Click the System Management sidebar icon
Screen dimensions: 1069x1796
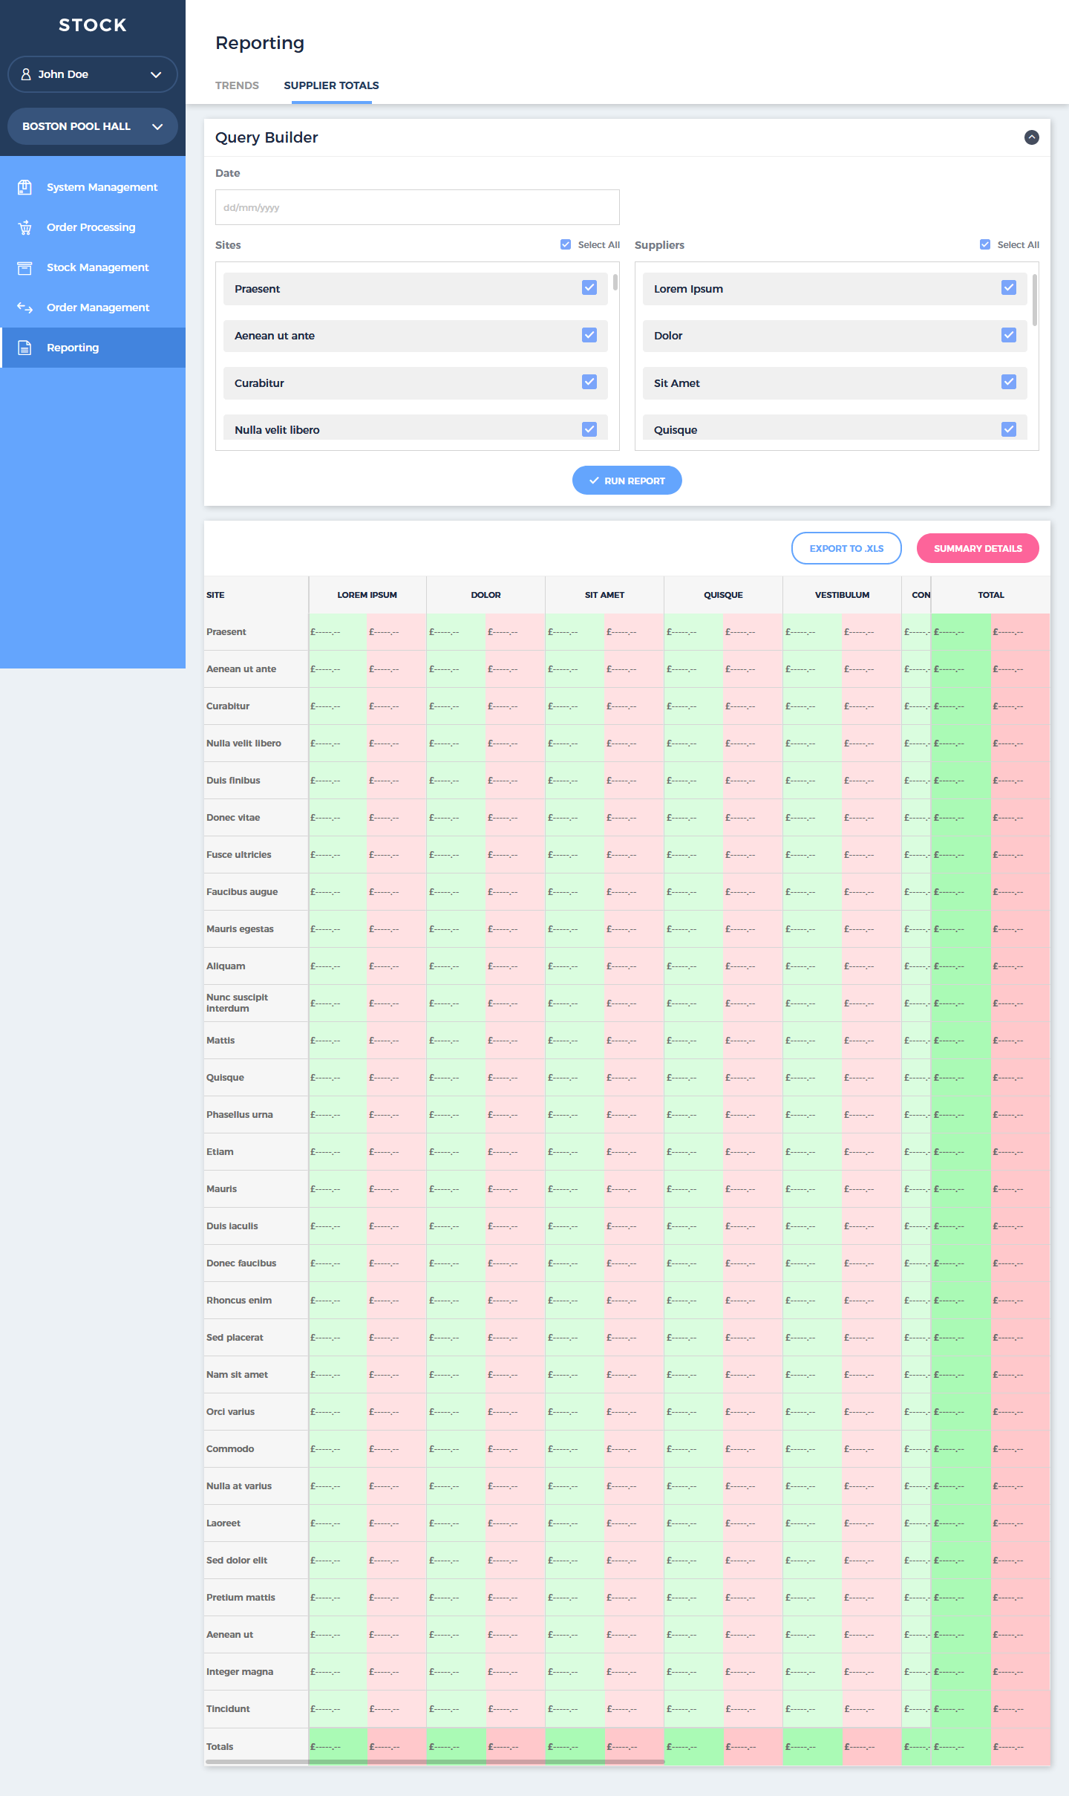coord(24,187)
